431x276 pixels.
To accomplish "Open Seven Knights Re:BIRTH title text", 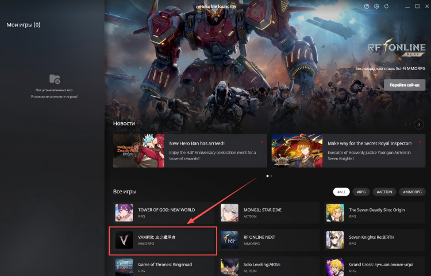I will [371, 237].
